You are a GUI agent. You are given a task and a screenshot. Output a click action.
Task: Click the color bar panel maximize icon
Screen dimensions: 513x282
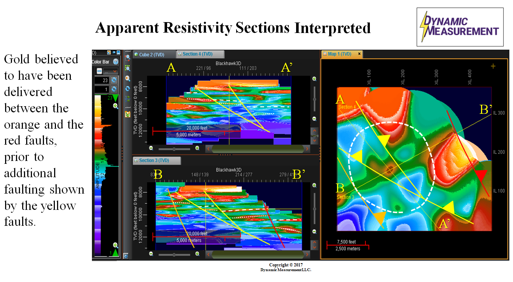[x=118, y=53]
